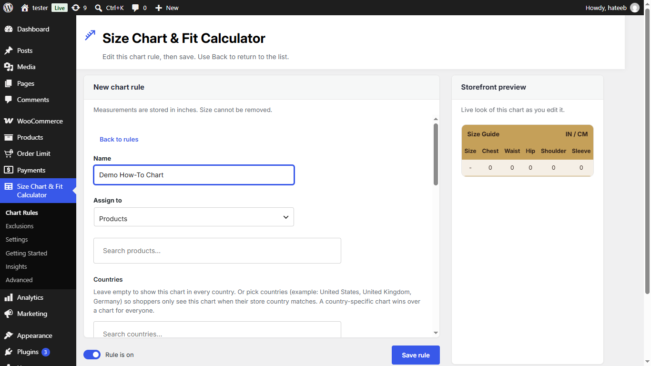This screenshot has height=366, width=651.
Task: Click the WooCommerce logo icon
Action: [9, 121]
